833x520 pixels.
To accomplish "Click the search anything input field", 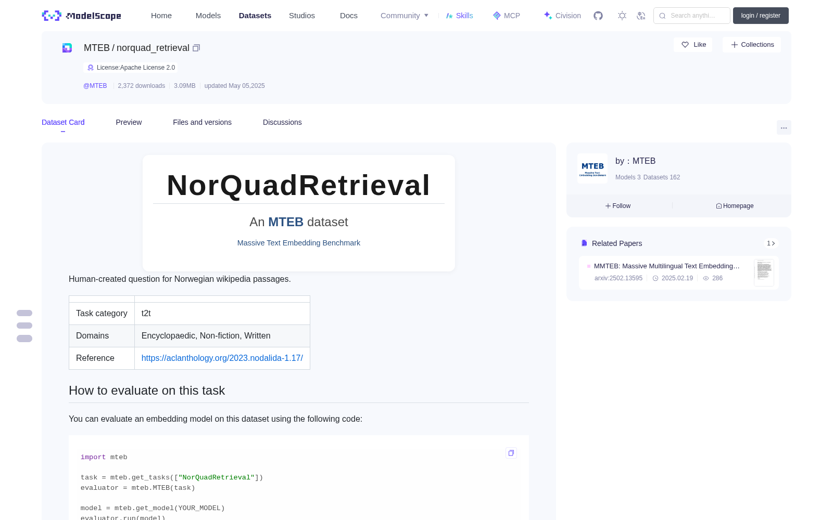I will pyautogui.click(x=692, y=16).
